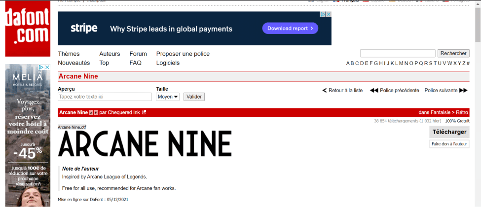481x207 pixels.
Task: Browse fonts starting with letter S
Action: pos(431,64)
